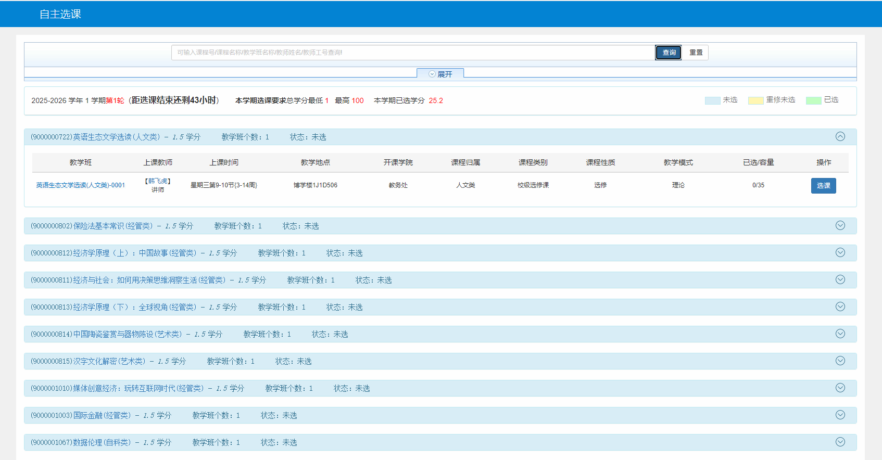Expand chevron for 经济学原理（下）全球视角

coord(840,307)
